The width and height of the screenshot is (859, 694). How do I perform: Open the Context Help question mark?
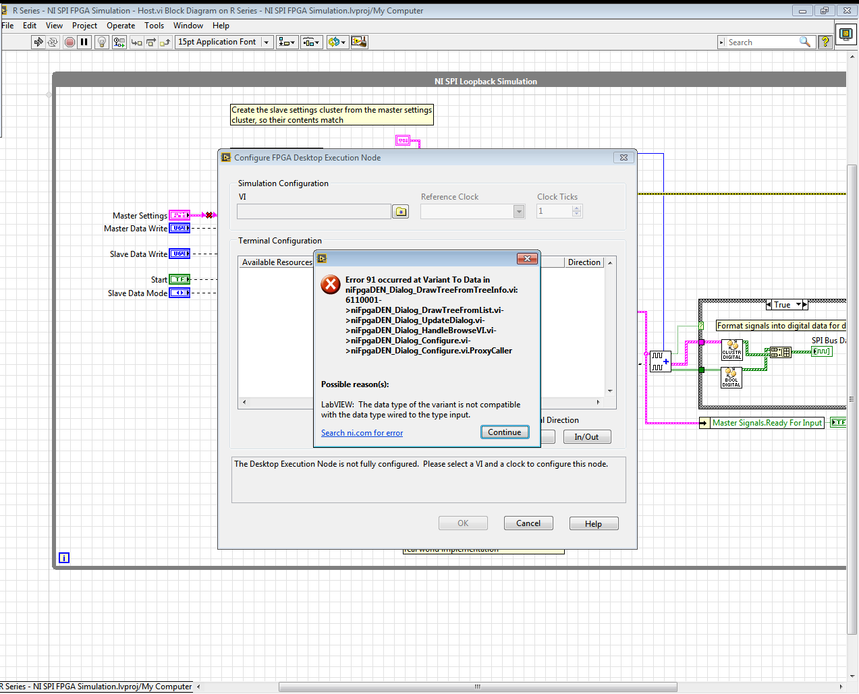[825, 42]
